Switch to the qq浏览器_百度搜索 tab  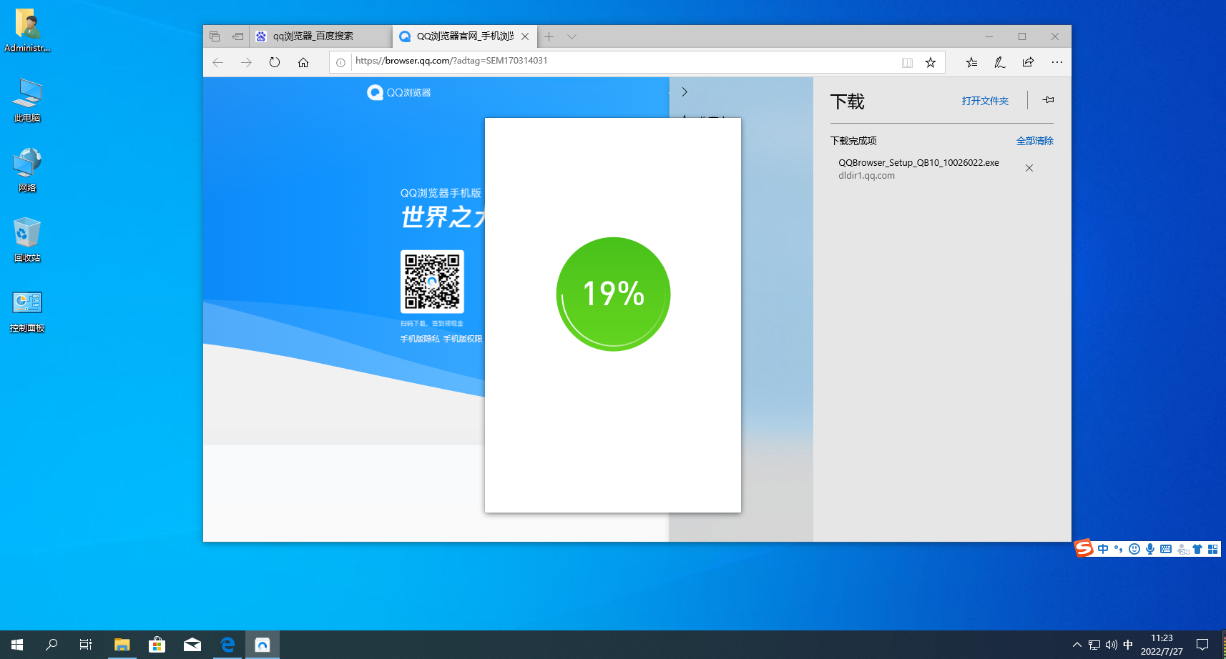(320, 36)
